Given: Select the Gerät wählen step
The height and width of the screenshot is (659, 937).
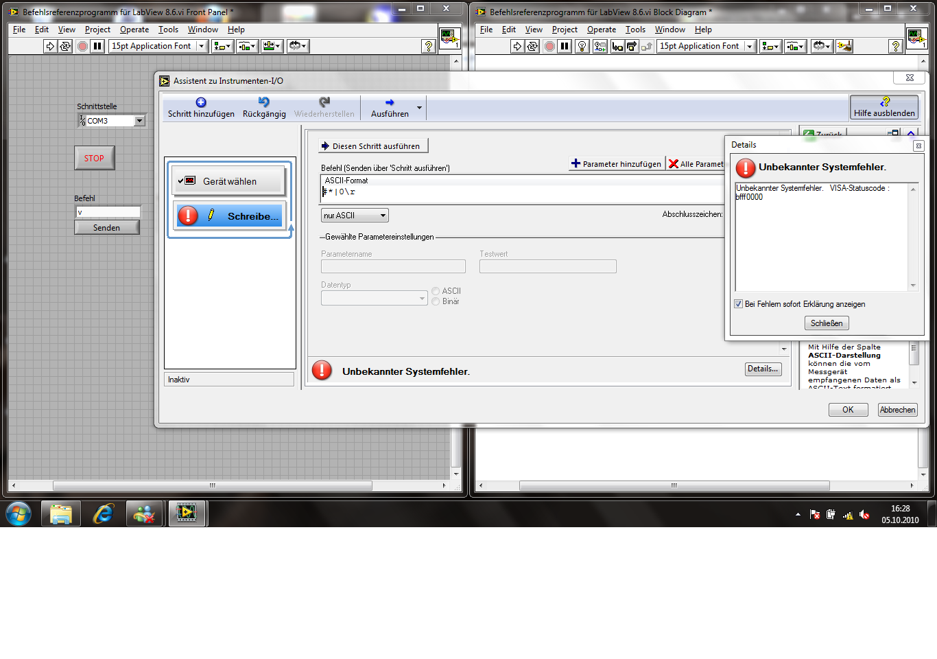Looking at the screenshot, I should (228, 181).
